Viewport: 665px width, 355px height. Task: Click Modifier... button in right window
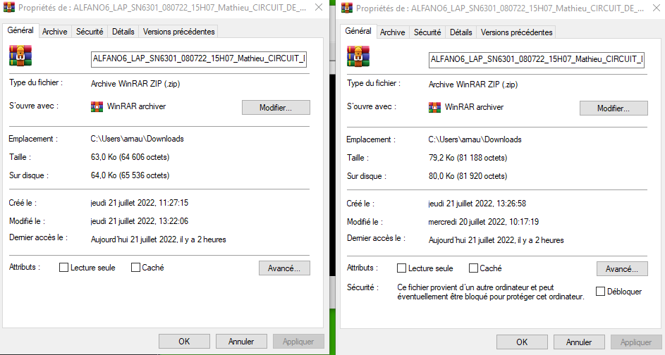pos(614,108)
